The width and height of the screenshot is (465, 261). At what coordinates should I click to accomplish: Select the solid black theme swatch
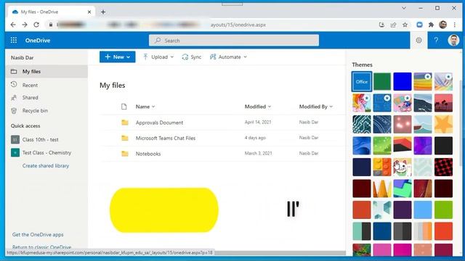tap(443, 146)
